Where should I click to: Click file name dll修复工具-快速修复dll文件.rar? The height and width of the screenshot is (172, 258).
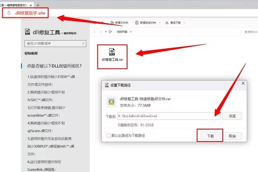pyautogui.click(x=145, y=99)
